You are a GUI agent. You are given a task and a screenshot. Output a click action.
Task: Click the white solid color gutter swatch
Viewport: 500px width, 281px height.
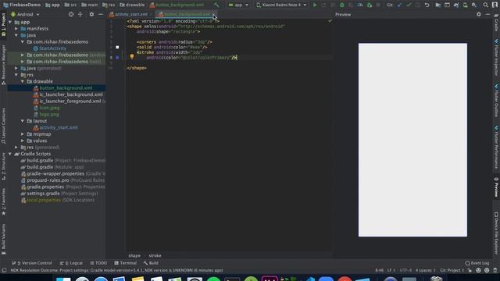[117, 47]
